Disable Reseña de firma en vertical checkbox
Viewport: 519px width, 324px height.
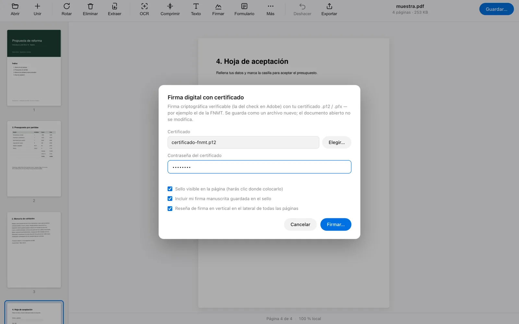coord(170,209)
